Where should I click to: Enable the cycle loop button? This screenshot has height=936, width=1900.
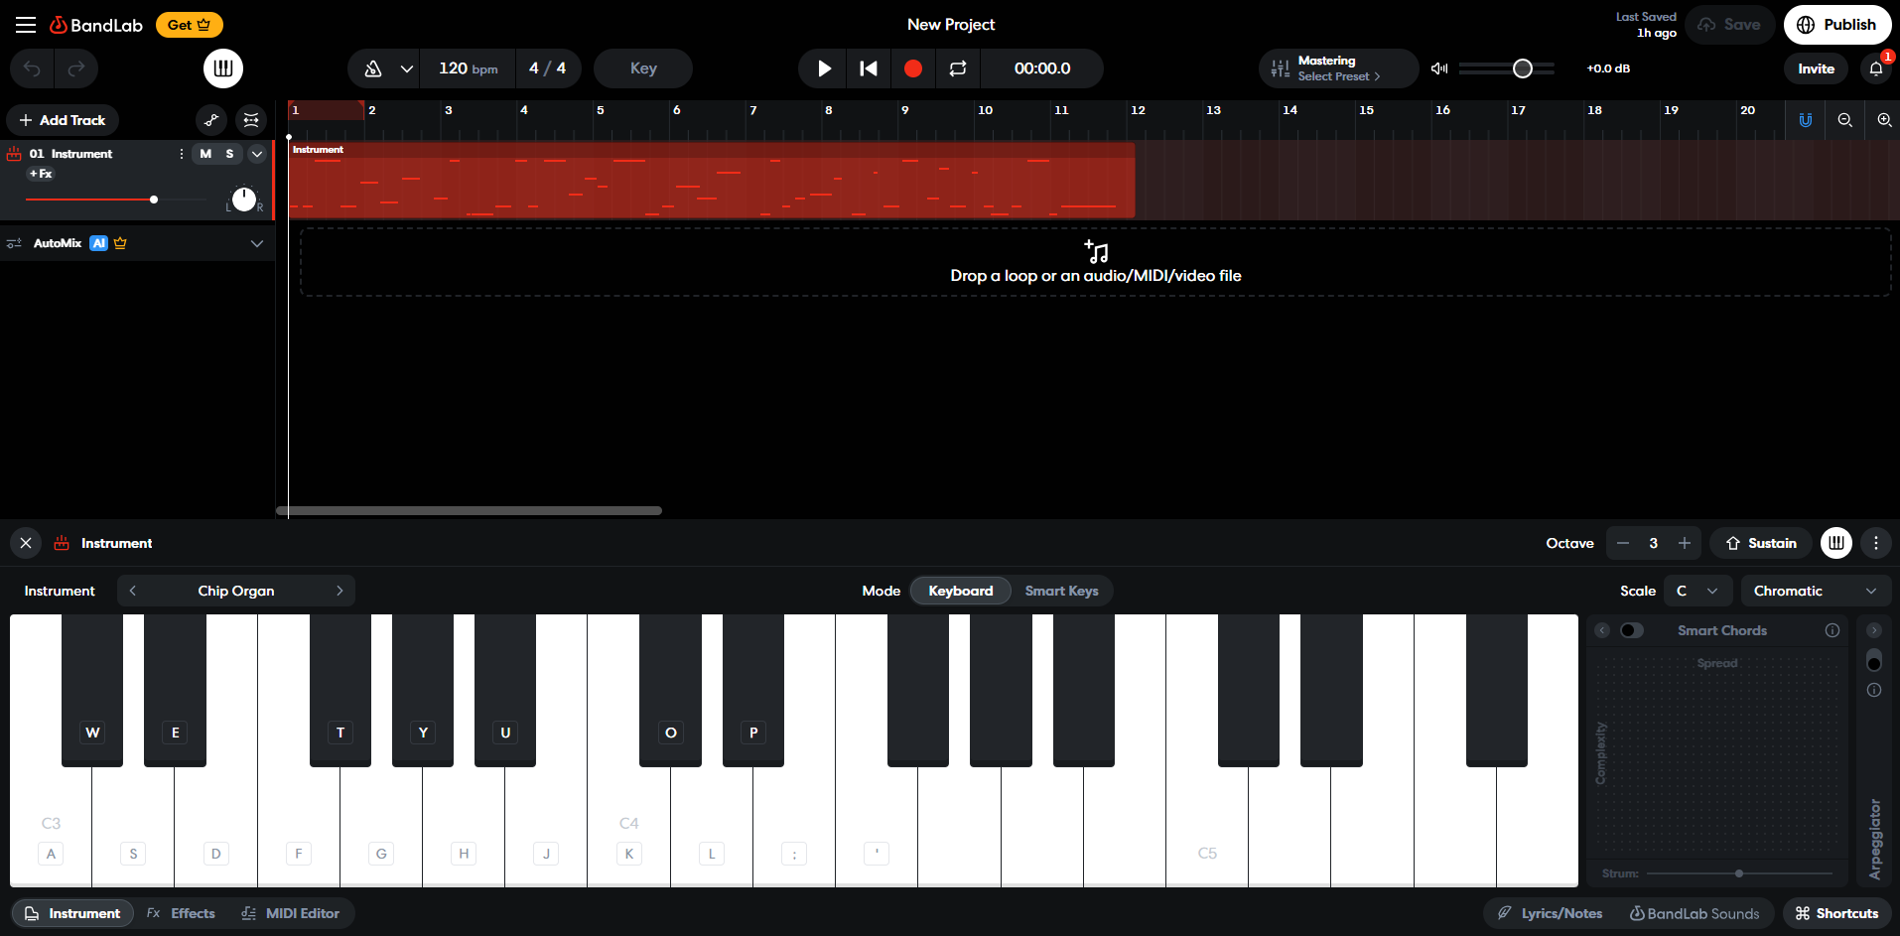click(958, 68)
